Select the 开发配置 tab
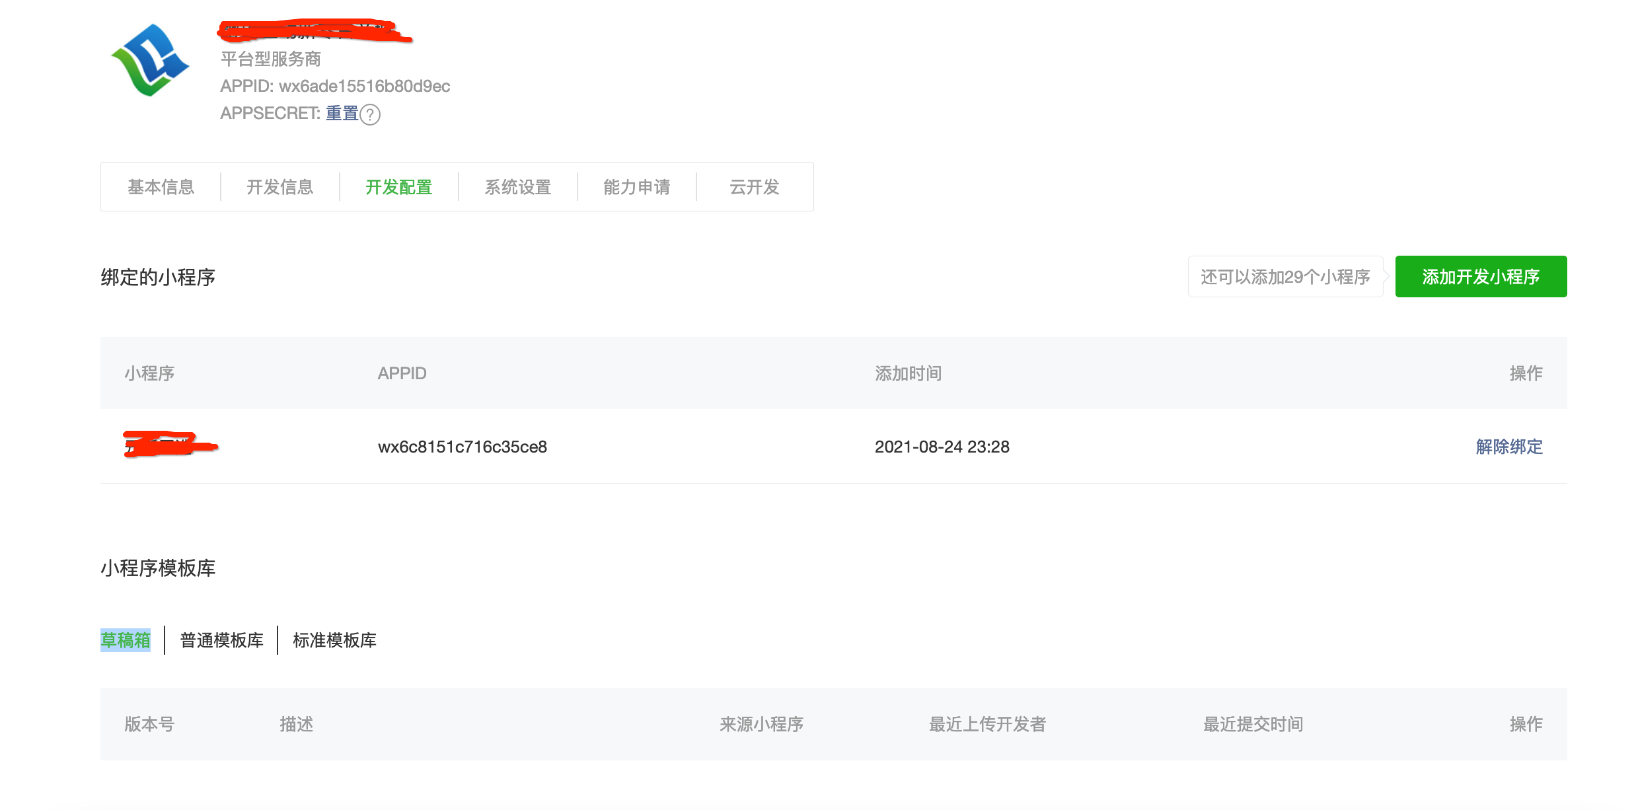The height and width of the screenshot is (810, 1636). 398,187
